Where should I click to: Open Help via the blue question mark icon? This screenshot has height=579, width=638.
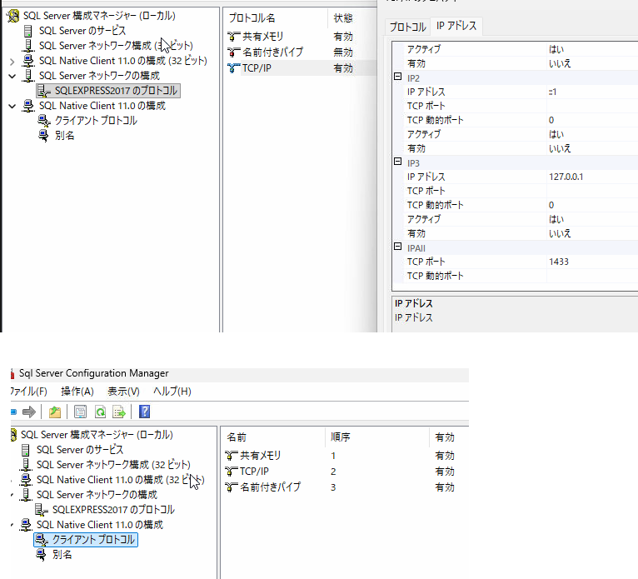pyautogui.click(x=144, y=412)
